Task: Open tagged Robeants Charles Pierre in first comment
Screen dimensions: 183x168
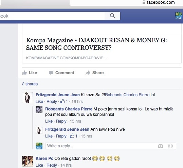Action: [127, 95]
